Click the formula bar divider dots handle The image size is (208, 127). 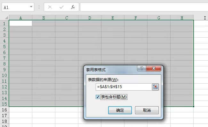(39, 7)
